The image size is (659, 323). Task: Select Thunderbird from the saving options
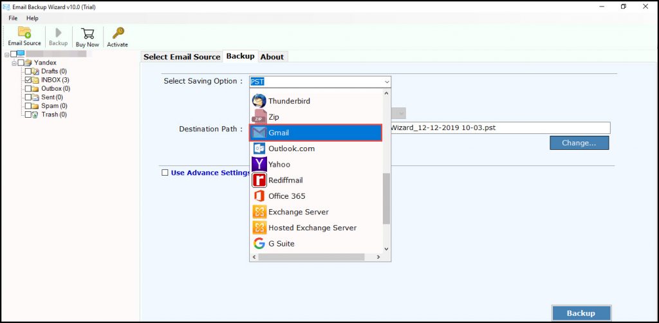[289, 101]
